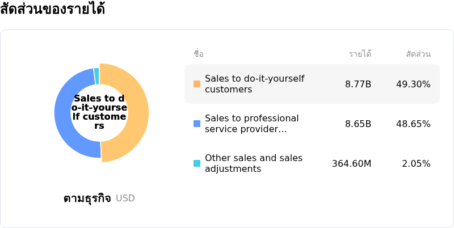
Task: Click the small cyan donut segment
Action: pyautogui.click(x=96, y=72)
